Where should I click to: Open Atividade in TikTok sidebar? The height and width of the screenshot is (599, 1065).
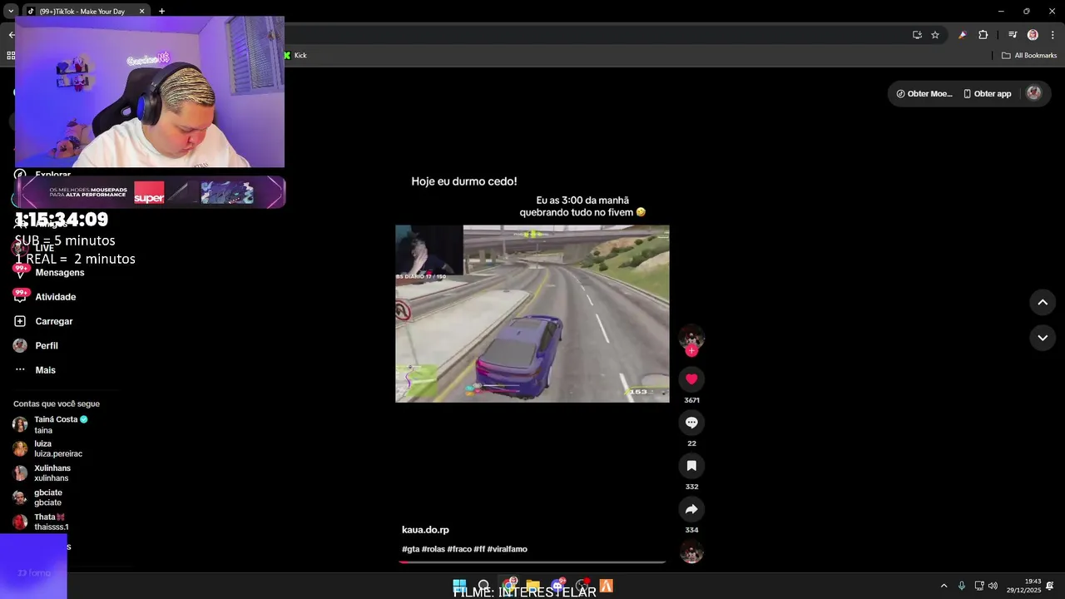click(56, 297)
